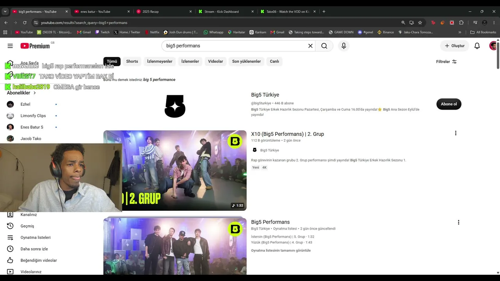Open Beğendiğim videolar in the sidebar
The image size is (500, 281).
(38, 260)
